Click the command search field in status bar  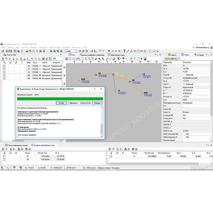click(x=201, y=168)
